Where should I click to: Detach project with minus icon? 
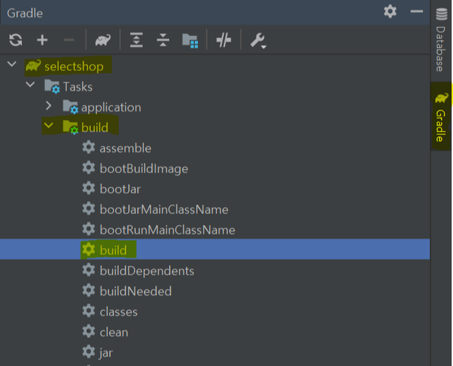(69, 40)
